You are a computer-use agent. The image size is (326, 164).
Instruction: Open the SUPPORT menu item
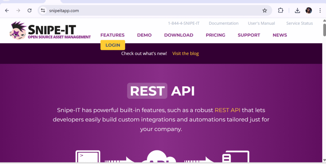(249, 35)
